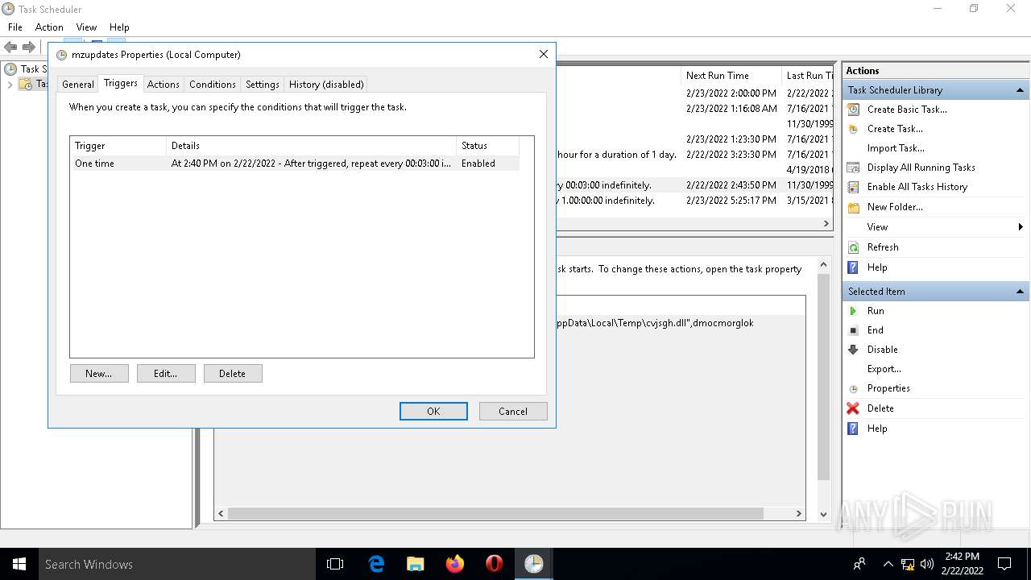Click Import Task... in Actions pane
The height and width of the screenshot is (580, 1031).
896,148
